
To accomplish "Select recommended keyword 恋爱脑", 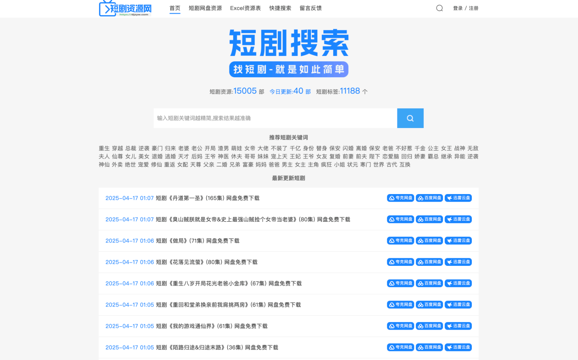I will click(391, 157).
